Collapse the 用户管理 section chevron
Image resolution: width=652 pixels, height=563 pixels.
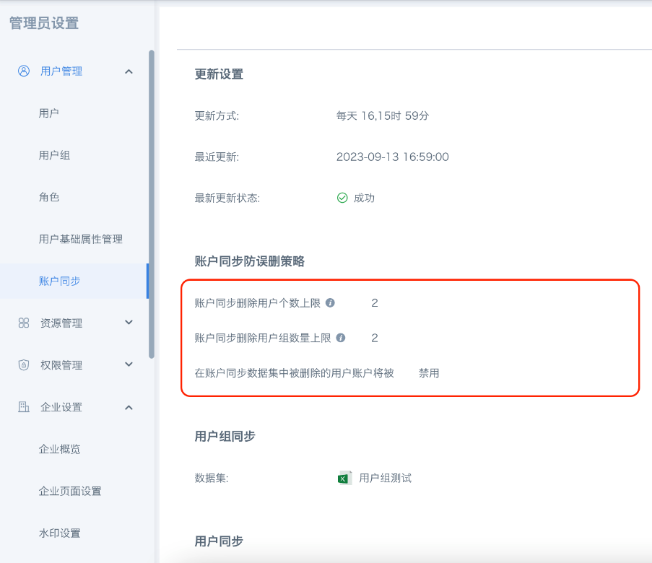click(129, 71)
